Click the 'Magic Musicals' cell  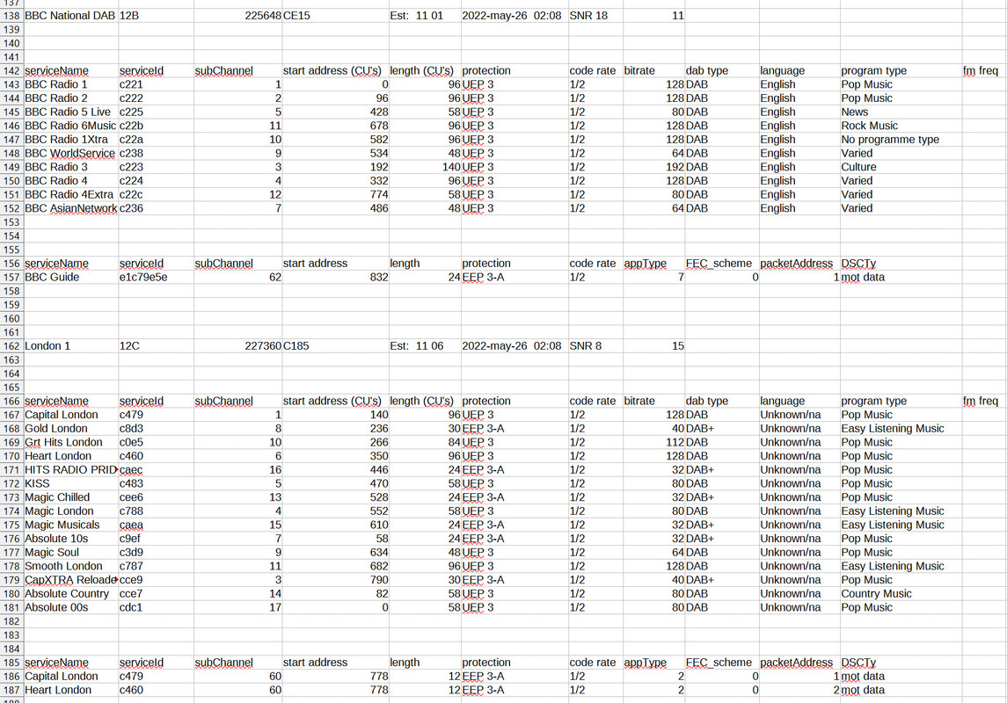[70, 525]
